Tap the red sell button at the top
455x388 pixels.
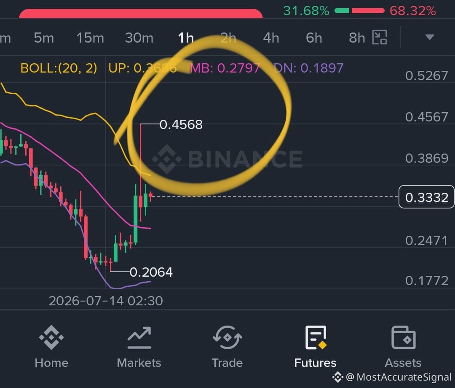point(141,13)
